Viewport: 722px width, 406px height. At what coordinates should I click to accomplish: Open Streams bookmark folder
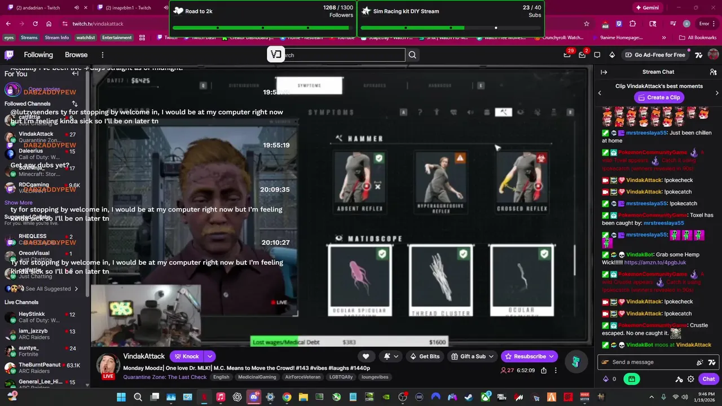[x=29, y=38]
